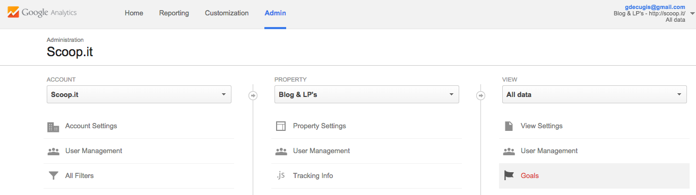
Task: Open the Blog & LP's property dropdown
Action: [x=366, y=94]
